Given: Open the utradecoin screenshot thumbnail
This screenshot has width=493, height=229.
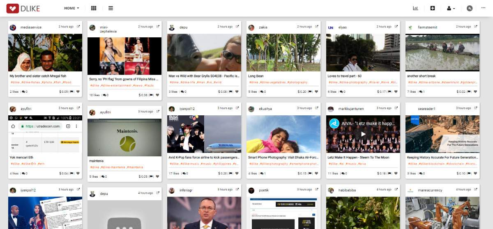Looking at the screenshot, I should [45, 134].
